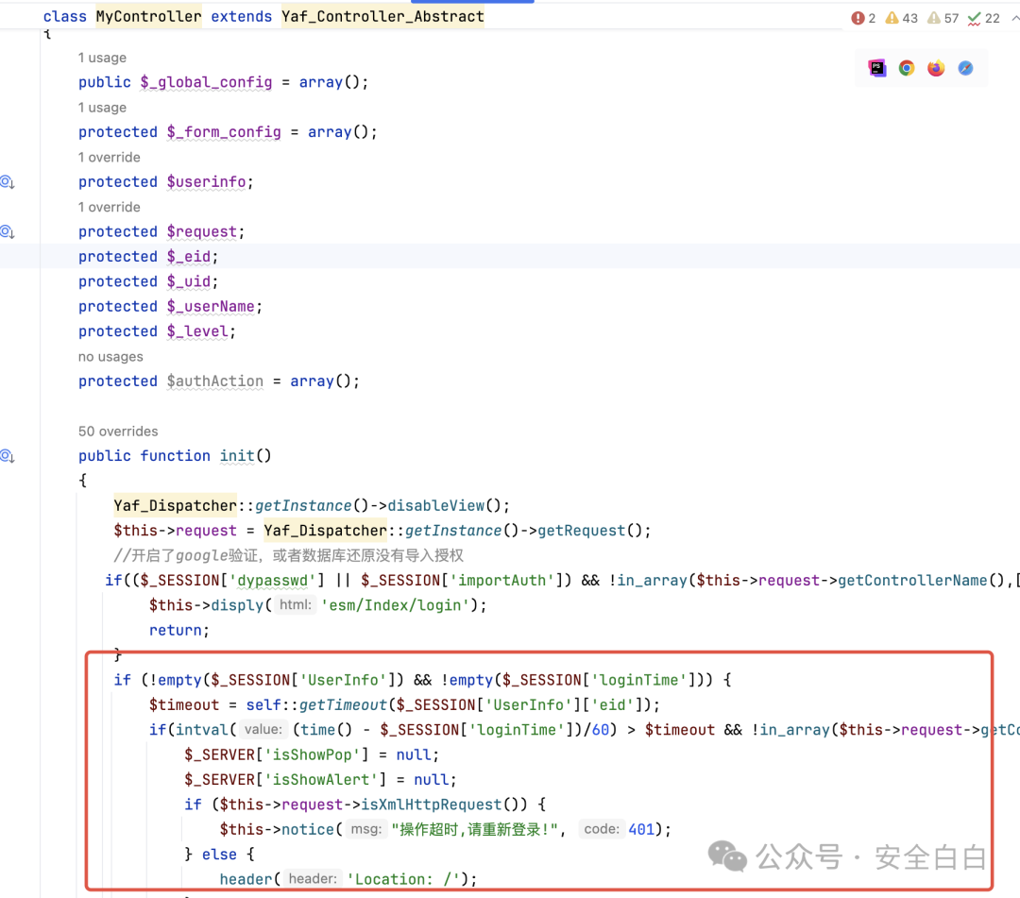
Task: Place cursor on $_eid property
Action: tap(189, 257)
